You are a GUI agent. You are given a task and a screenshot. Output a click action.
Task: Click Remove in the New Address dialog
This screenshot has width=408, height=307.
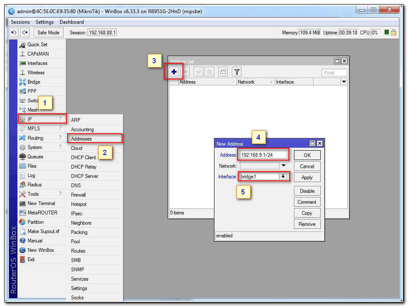tap(307, 224)
